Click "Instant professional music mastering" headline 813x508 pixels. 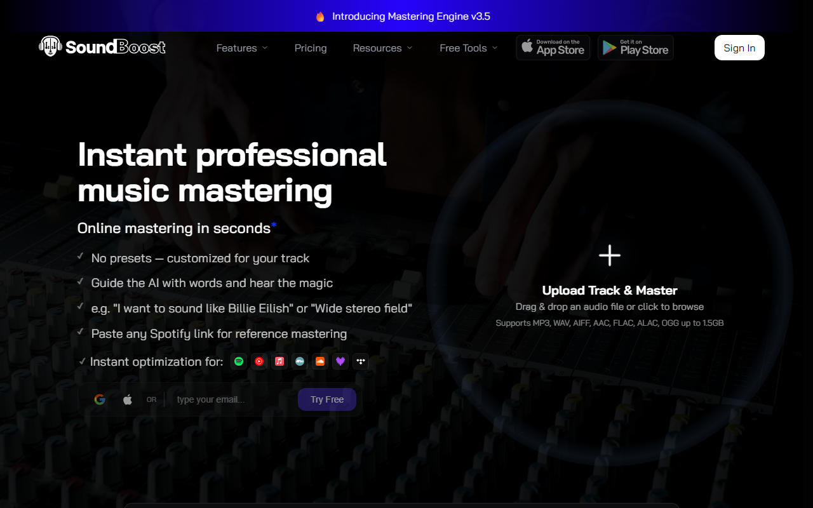tap(232, 172)
